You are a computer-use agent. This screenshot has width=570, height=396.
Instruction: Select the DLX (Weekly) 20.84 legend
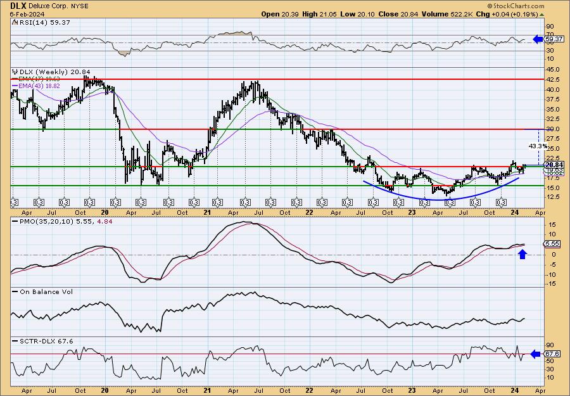55,72
